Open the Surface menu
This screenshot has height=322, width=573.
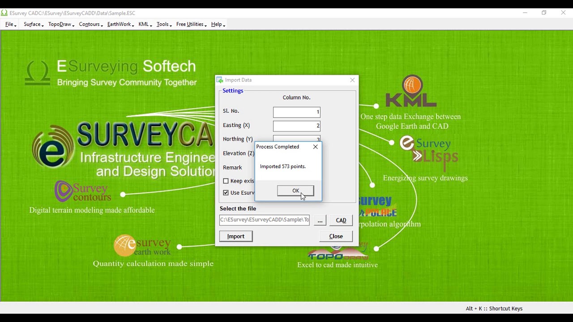point(34,24)
